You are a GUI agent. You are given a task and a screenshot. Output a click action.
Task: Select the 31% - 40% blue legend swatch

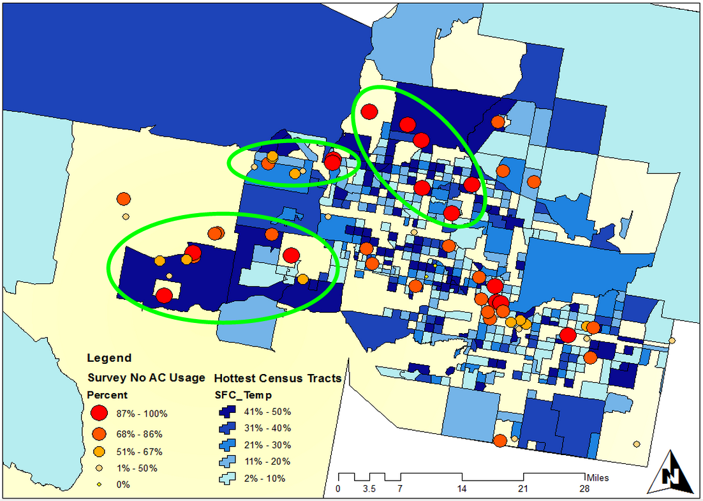pyautogui.click(x=227, y=429)
